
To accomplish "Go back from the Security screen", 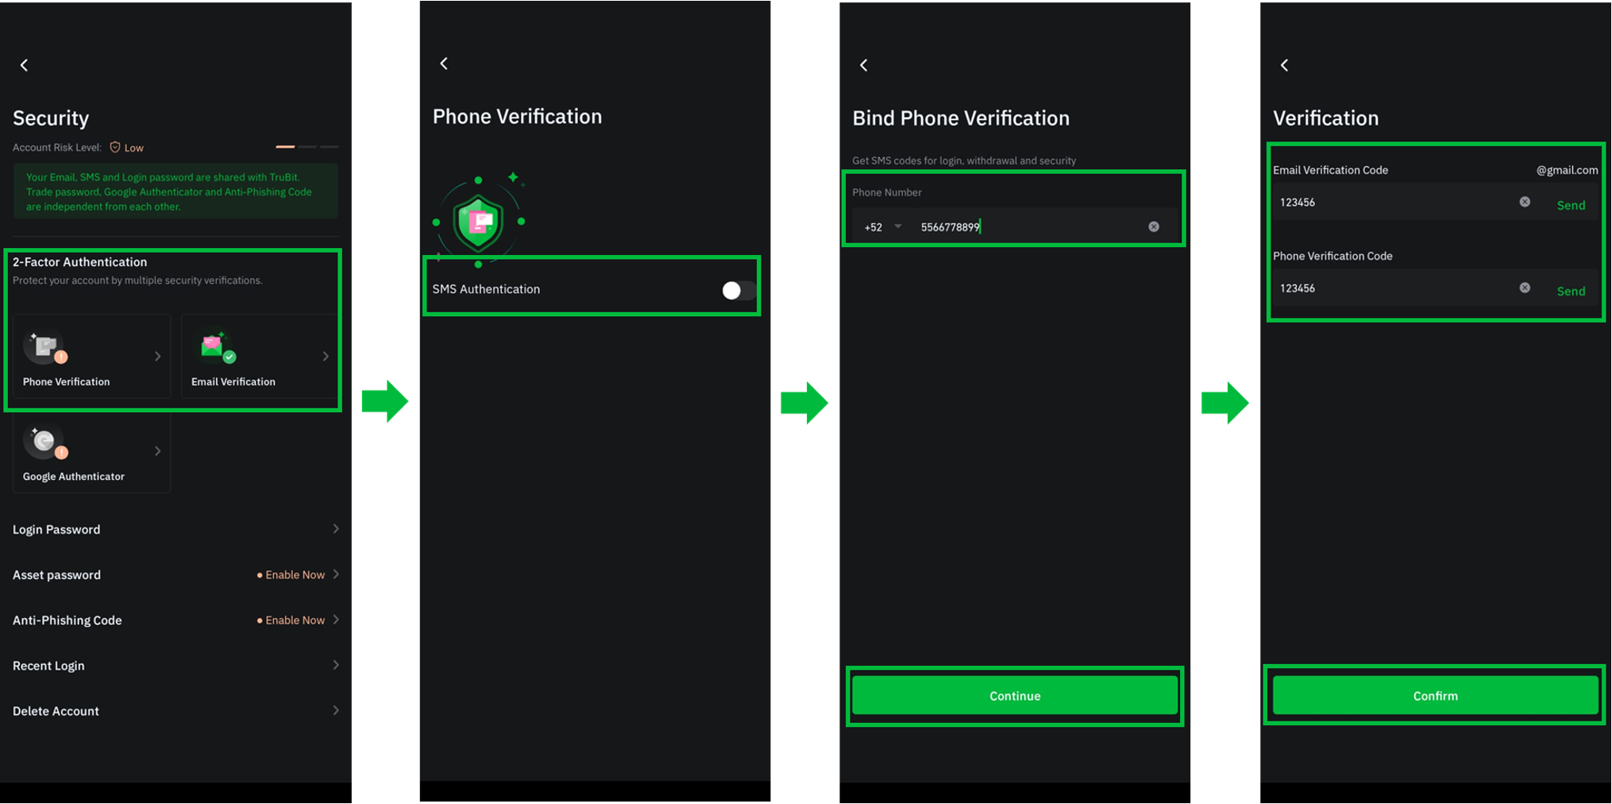I will pyautogui.click(x=24, y=65).
